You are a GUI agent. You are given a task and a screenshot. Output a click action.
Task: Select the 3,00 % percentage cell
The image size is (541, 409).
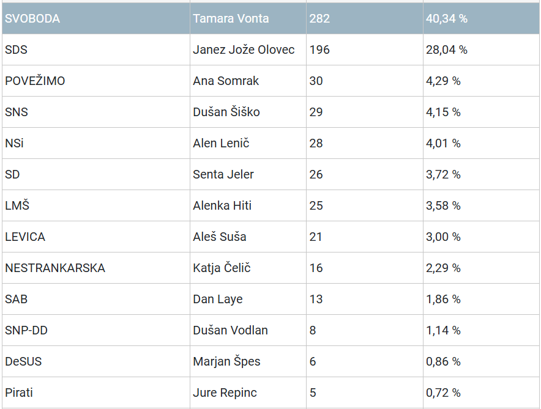click(x=443, y=237)
